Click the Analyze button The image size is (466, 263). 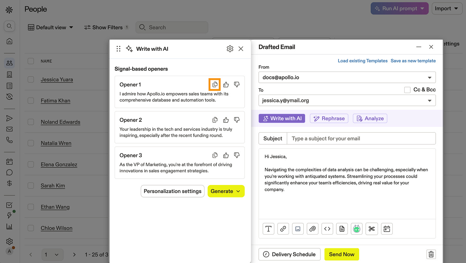click(370, 118)
